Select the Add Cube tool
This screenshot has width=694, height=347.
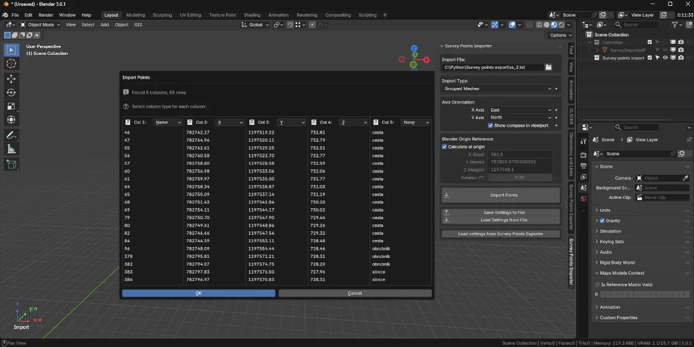point(12,164)
